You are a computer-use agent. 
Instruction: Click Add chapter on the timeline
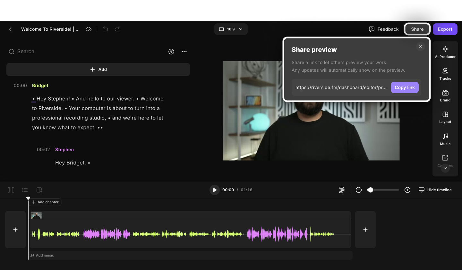(45, 202)
